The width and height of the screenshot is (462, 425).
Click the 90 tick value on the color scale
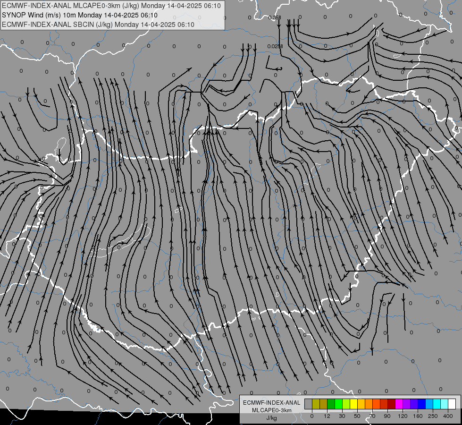coord(387,416)
